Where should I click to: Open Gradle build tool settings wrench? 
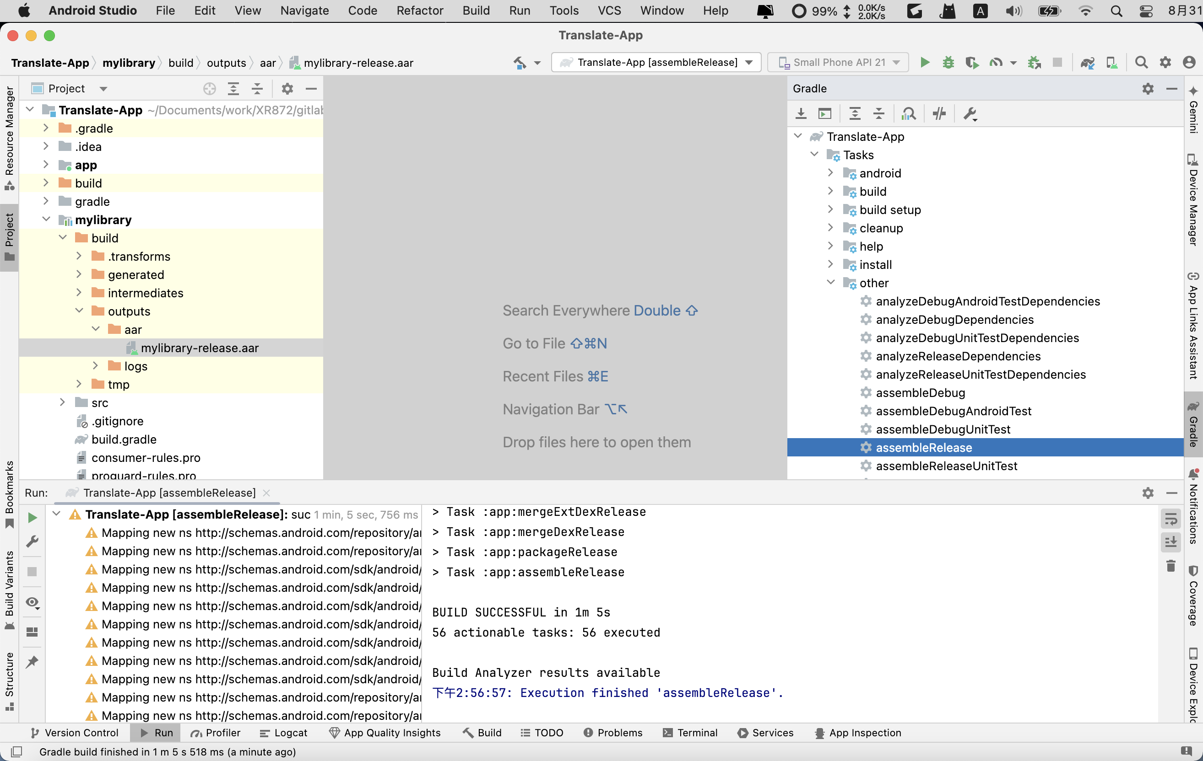(970, 114)
